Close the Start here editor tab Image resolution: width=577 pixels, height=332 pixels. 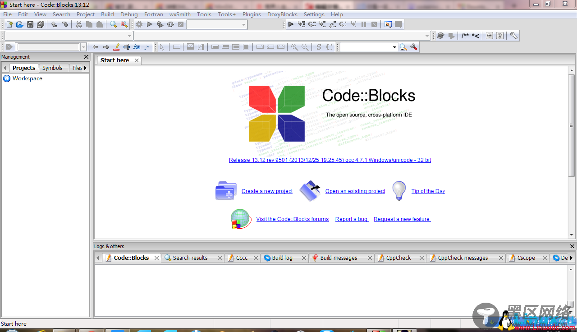click(137, 60)
